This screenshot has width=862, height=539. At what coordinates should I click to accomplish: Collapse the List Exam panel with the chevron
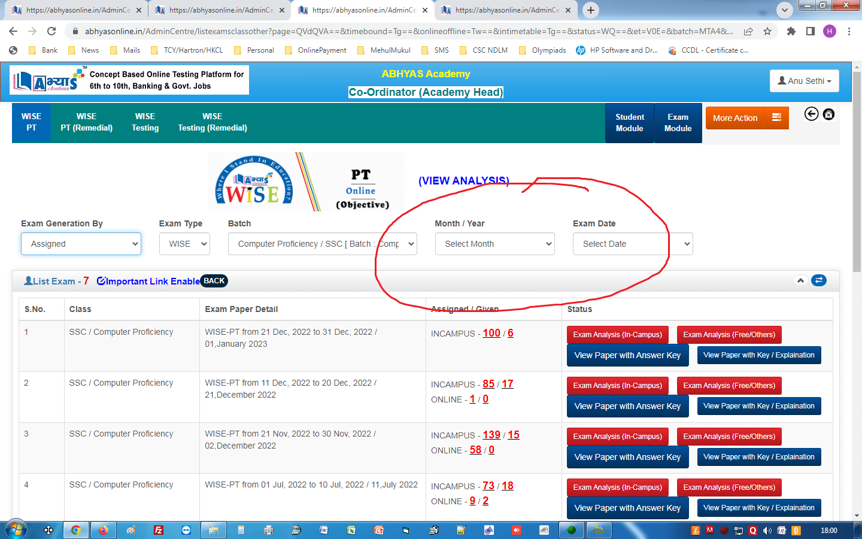point(800,280)
